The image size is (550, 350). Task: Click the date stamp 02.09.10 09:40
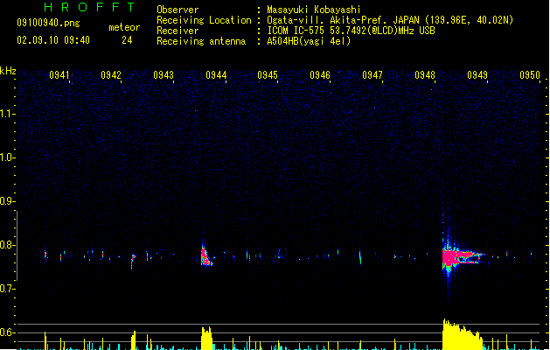pyautogui.click(x=53, y=40)
